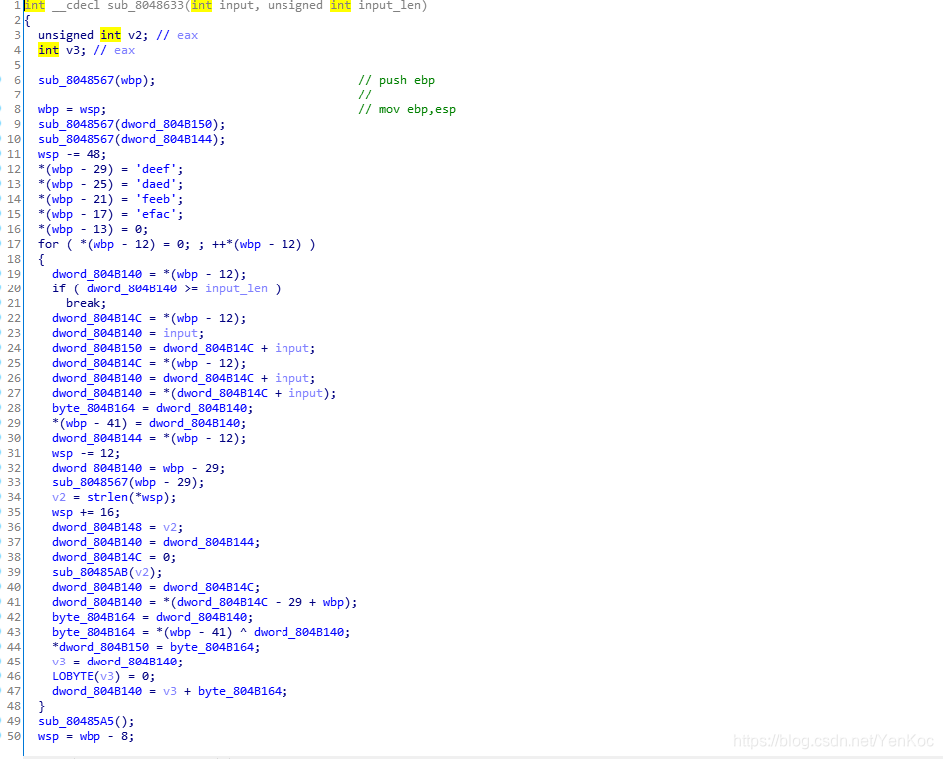The height and width of the screenshot is (759, 943).
Task: Click sub_8048567(wbp - 29) call
Action: click(x=127, y=482)
